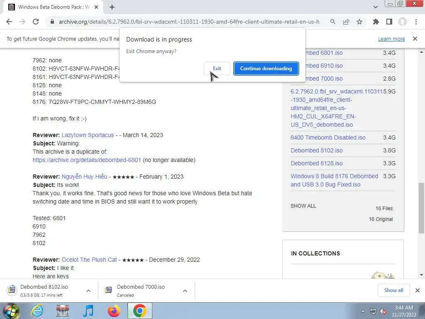Image resolution: width=425 pixels, height=319 pixels.
Task: Open Ocelot The Plush Cat reviewer link
Action: pyautogui.click(x=89, y=260)
